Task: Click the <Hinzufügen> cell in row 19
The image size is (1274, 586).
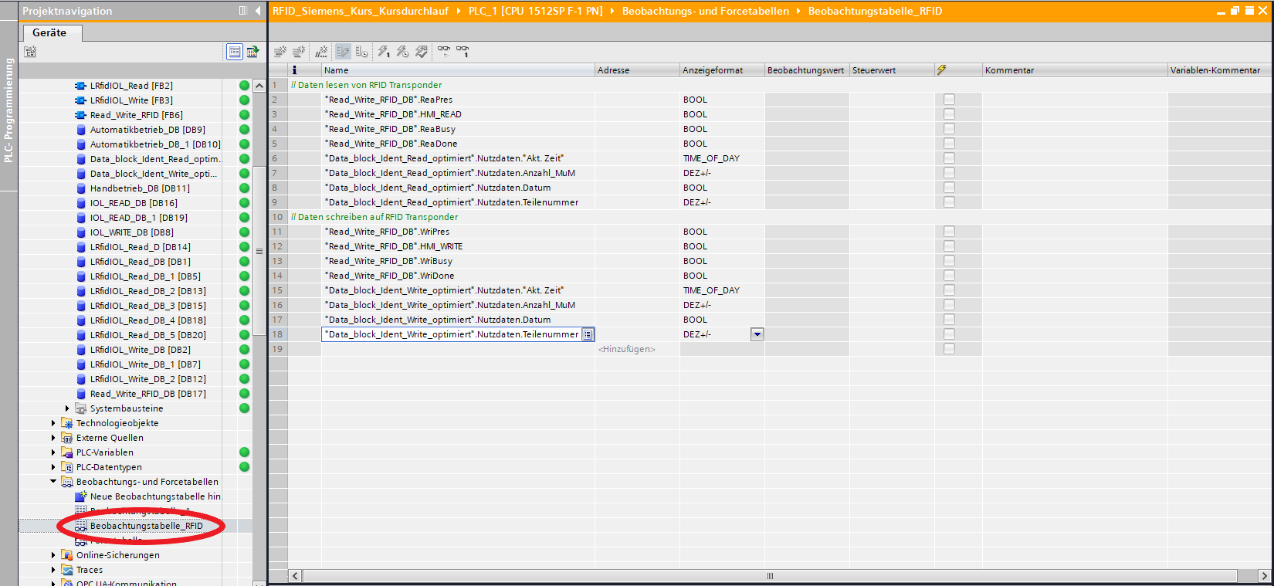Action: pyautogui.click(x=626, y=349)
